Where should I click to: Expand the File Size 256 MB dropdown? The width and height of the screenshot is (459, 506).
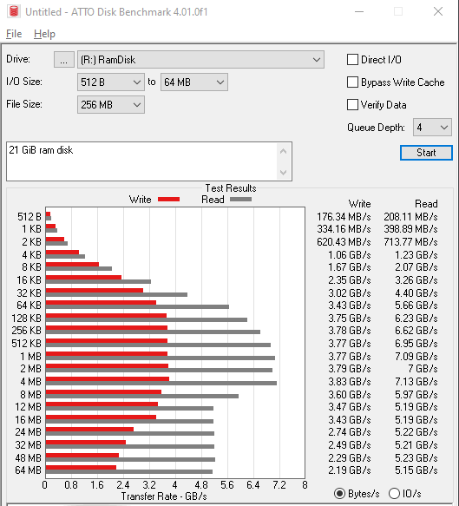(x=111, y=105)
